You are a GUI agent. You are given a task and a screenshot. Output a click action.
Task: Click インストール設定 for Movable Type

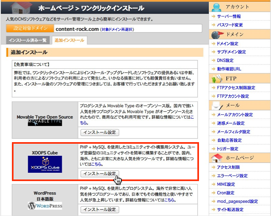click(x=100, y=132)
